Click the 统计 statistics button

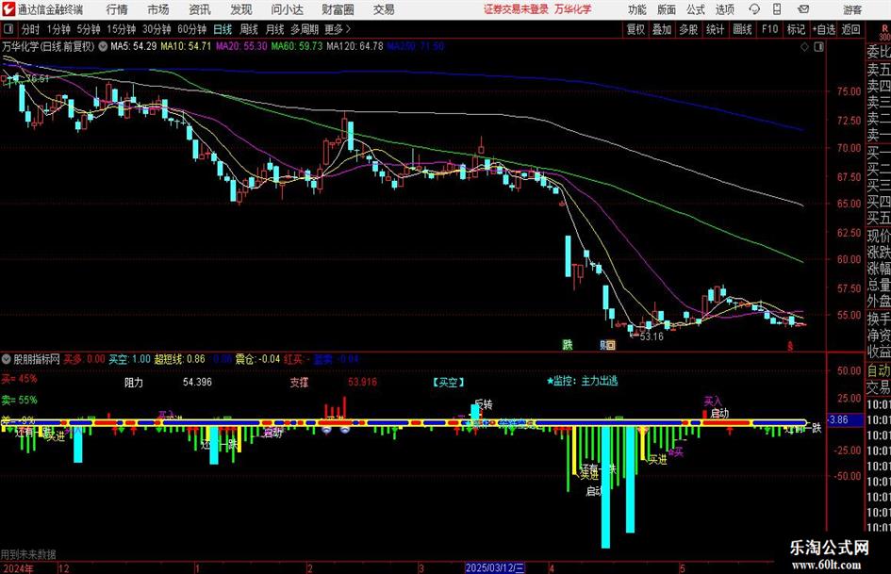click(x=715, y=29)
